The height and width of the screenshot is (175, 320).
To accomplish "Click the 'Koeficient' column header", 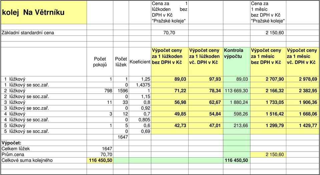I will click(140, 62).
